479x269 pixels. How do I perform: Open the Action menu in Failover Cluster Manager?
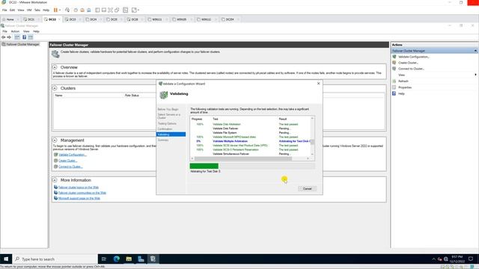[15, 31]
